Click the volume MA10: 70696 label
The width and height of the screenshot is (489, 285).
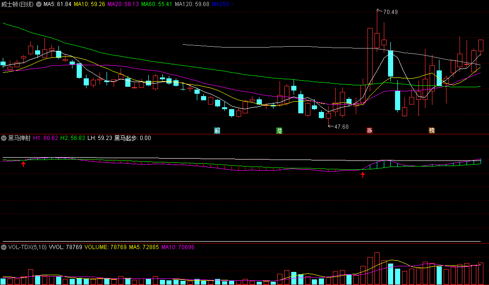(x=178, y=247)
